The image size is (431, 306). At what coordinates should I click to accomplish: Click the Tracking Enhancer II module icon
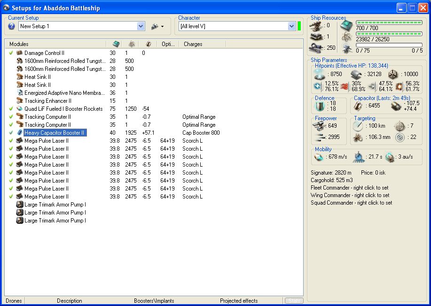(x=20, y=101)
